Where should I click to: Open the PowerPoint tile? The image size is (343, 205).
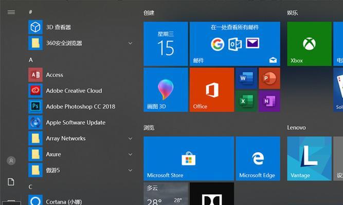(269, 78)
